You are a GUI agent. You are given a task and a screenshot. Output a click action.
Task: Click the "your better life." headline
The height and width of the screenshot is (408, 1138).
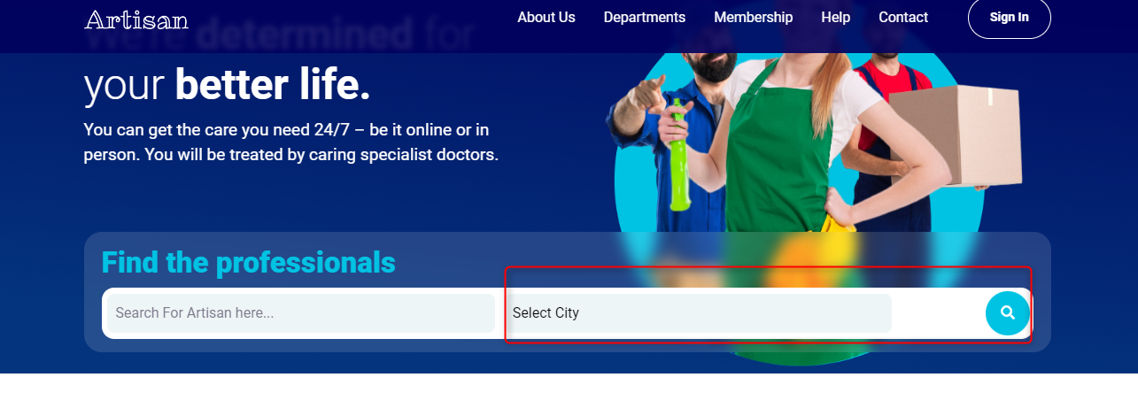(228, 85)
